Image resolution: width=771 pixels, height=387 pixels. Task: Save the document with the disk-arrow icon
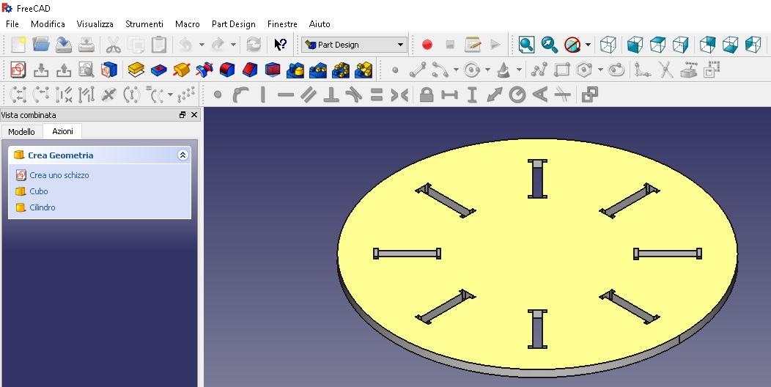tap(64, 45)
